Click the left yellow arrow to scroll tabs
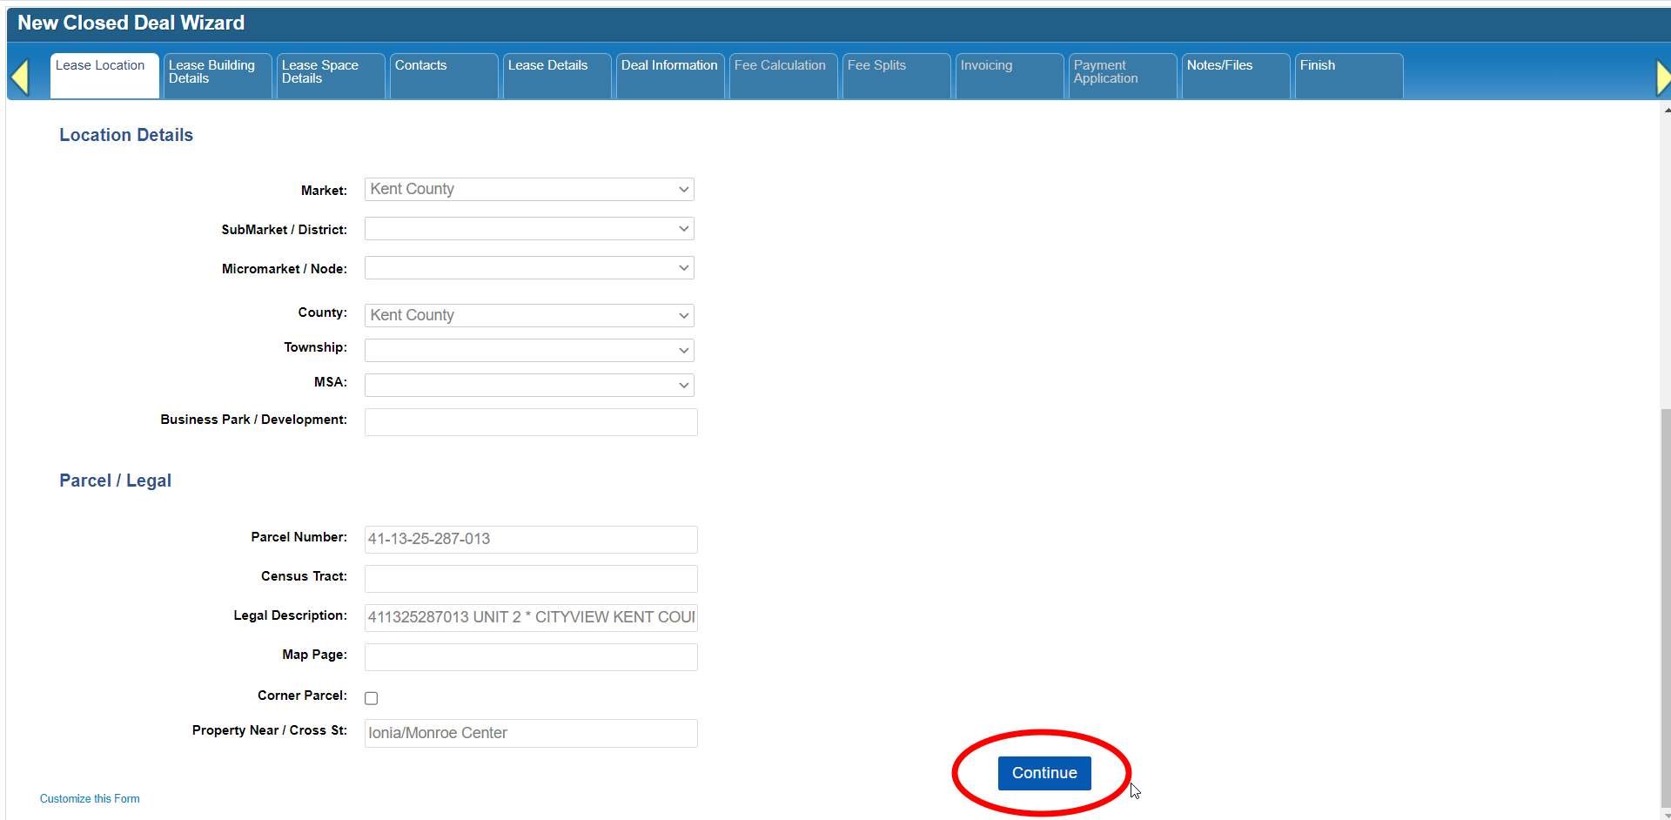The width and height of the screenshot is (1671, 820). pos(20,77)
